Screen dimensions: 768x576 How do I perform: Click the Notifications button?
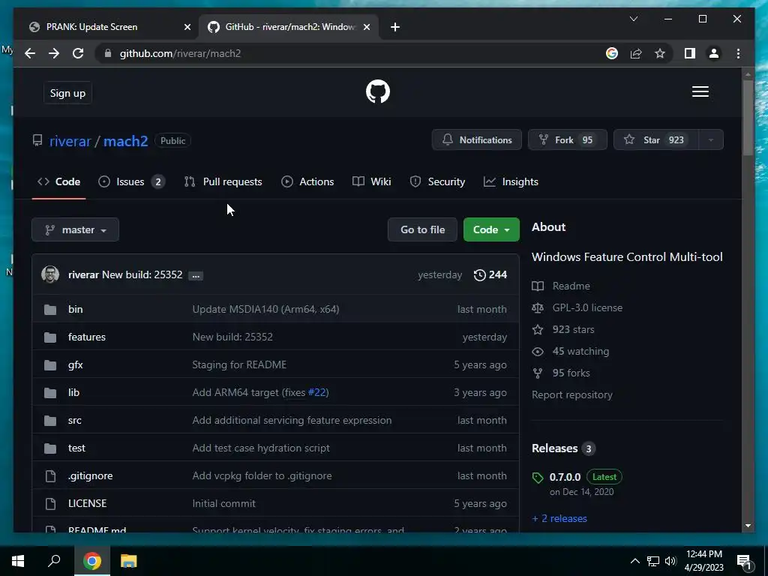(476, 140)
